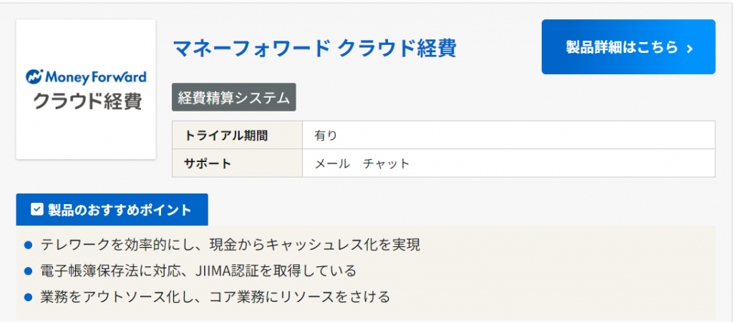Click the 有り trial value cell
Screen dimensions: 733x322
tap(326, 136)
